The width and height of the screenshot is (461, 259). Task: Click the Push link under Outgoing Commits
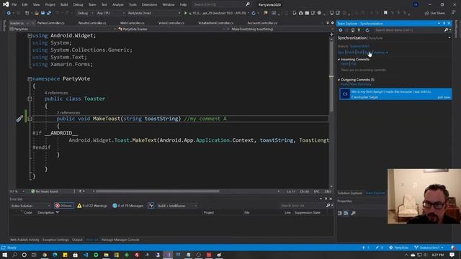point(344,84)
